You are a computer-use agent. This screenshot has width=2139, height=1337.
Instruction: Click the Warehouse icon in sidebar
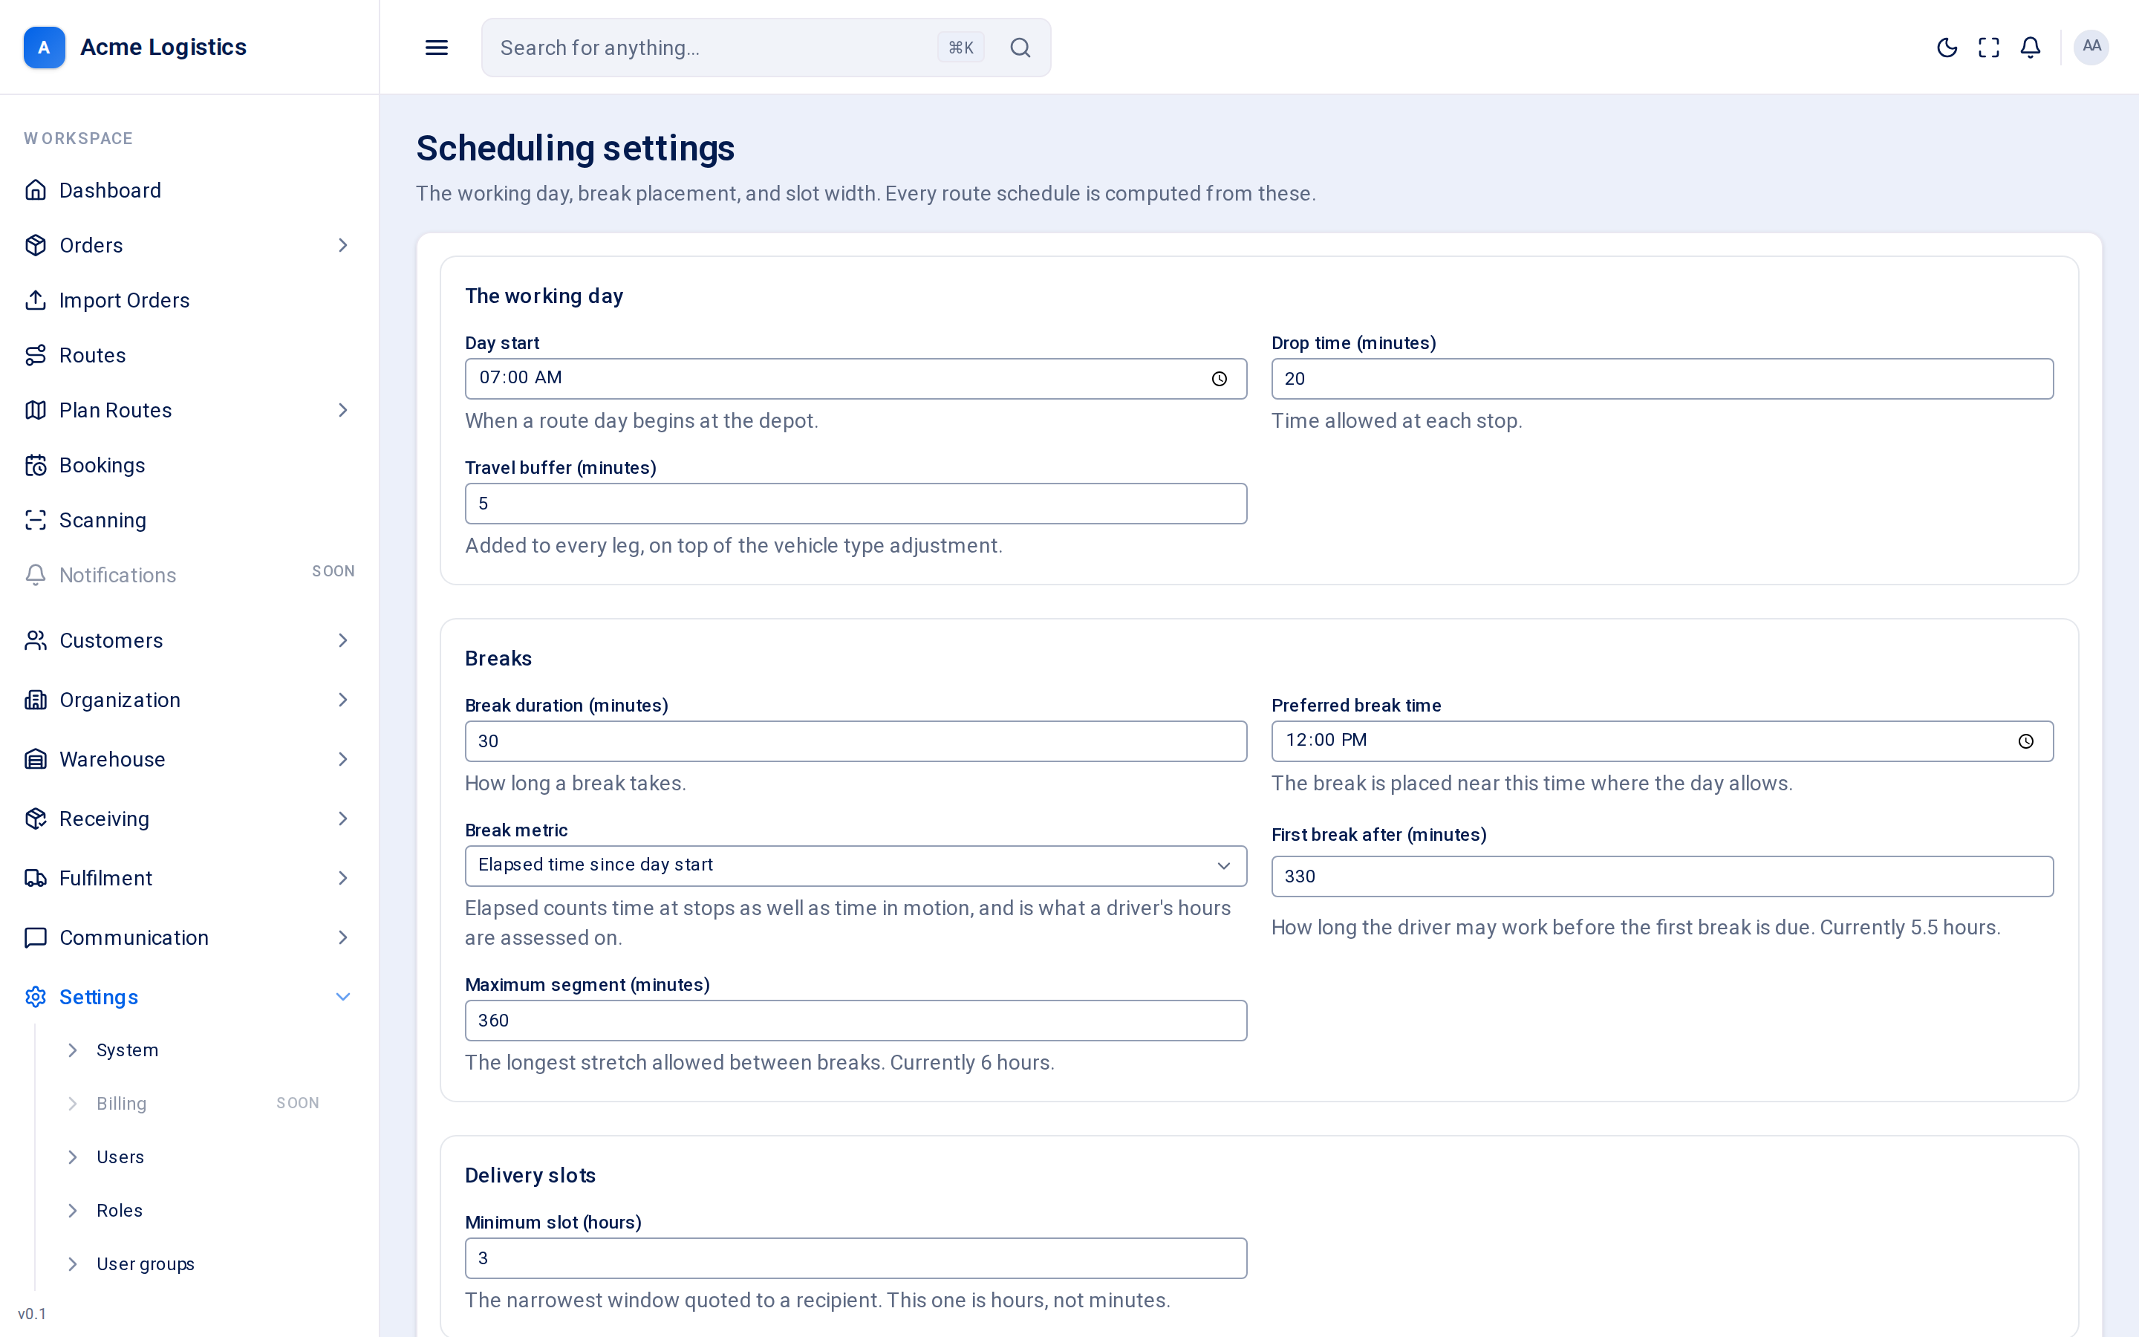(36, 758)
